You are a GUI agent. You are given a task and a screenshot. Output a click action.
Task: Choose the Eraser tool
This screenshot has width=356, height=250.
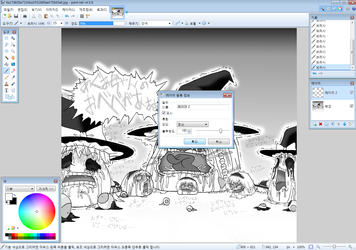(x=13, y=71)
